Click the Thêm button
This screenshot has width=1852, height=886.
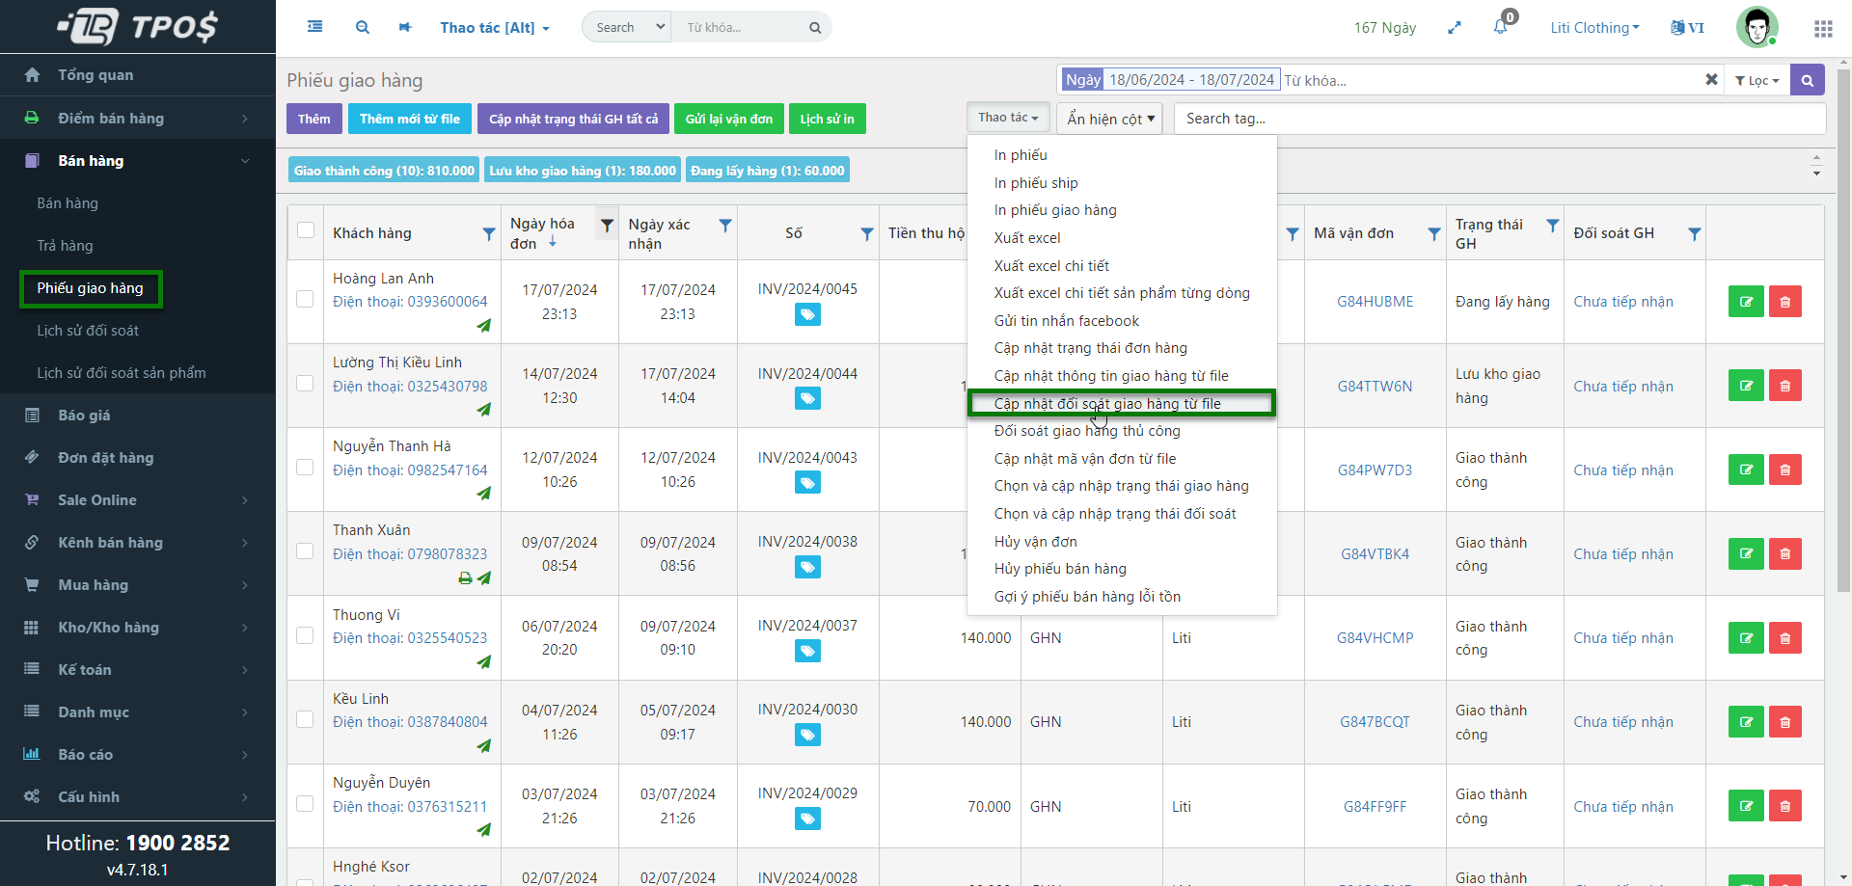(x=313, y=119)
